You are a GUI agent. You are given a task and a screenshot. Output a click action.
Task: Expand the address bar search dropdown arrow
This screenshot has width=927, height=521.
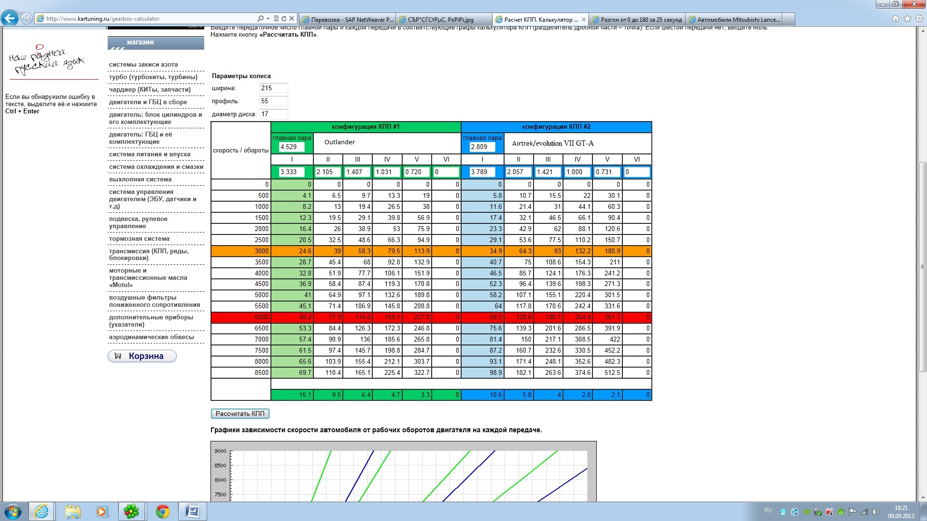coord(268,18)
